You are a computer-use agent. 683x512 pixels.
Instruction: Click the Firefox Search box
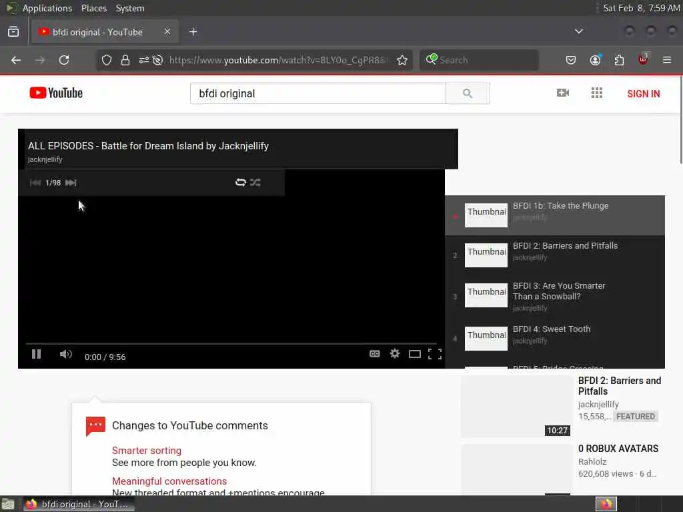pos(479,60)
